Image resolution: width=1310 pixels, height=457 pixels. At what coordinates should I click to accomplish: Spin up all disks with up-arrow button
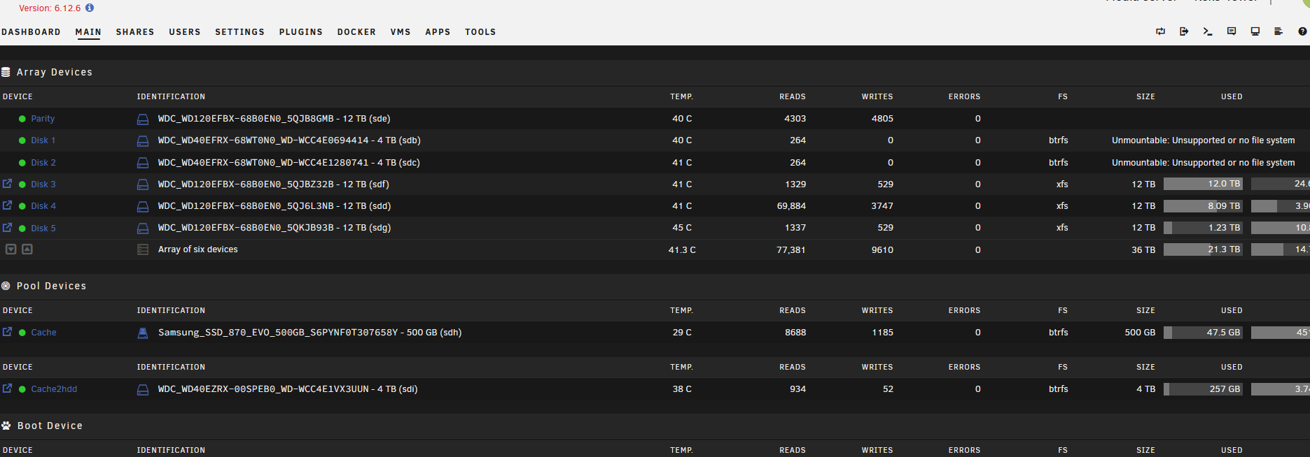(27, 249)
